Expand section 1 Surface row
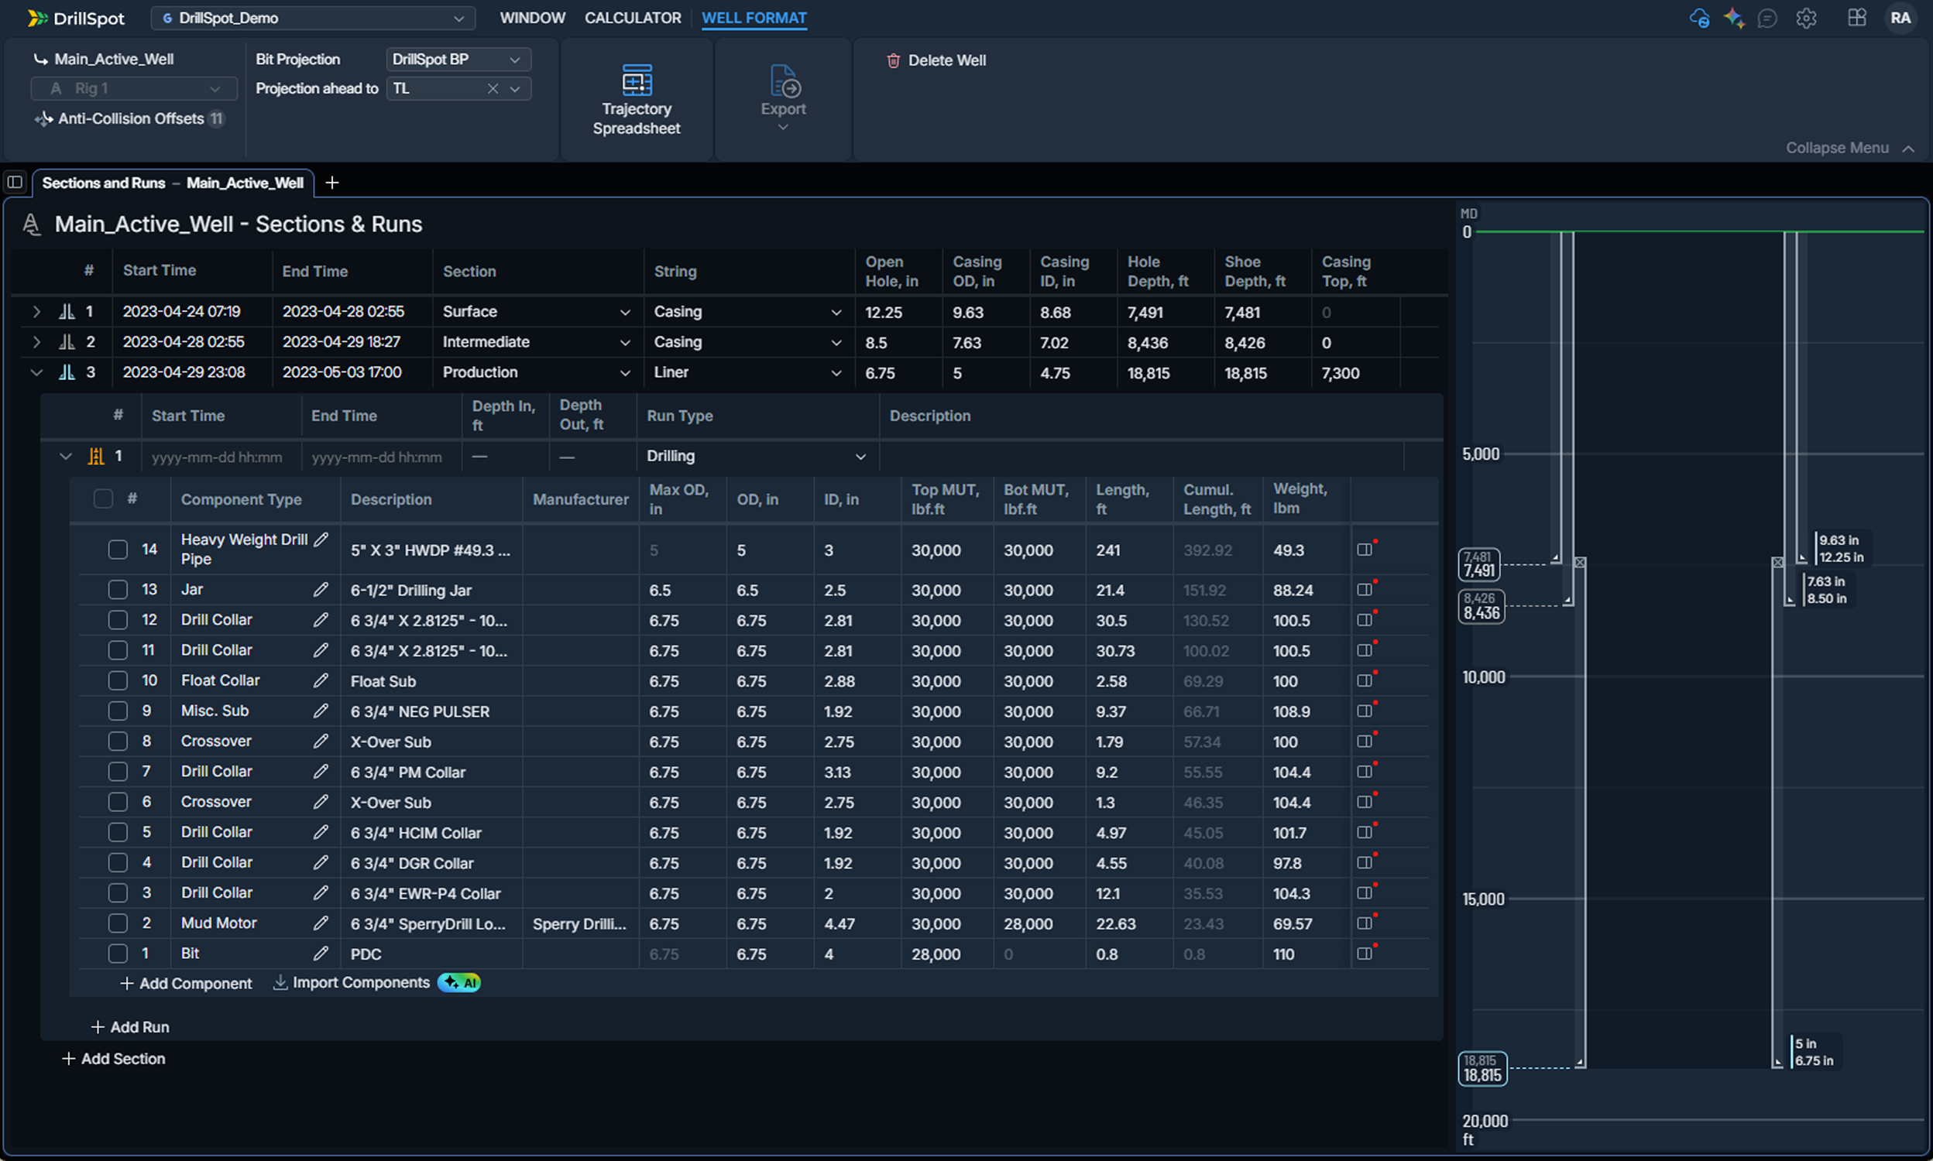This screenshot has width=1933, height=1161. click(x=36, y=312)
